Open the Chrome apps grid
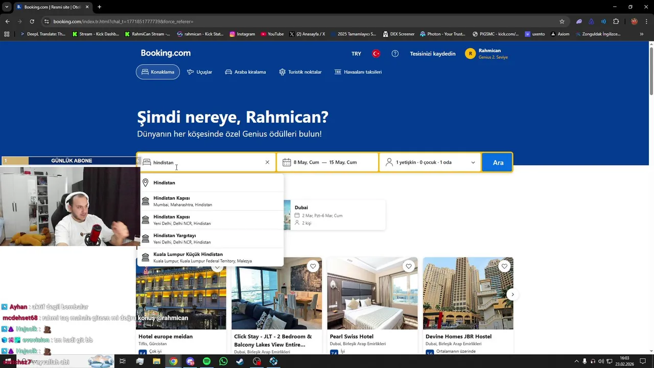This screenshot has width=654, height=368. click(x=7, y=34)
